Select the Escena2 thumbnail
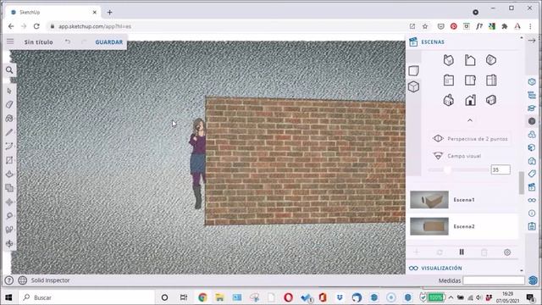Viewport: 542px width, 305px height. [429, 226]
